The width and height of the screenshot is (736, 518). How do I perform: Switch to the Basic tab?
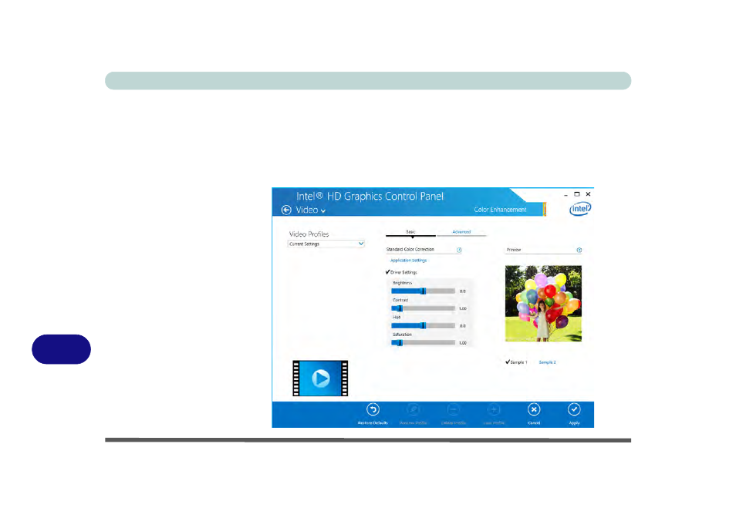point(410,232)
